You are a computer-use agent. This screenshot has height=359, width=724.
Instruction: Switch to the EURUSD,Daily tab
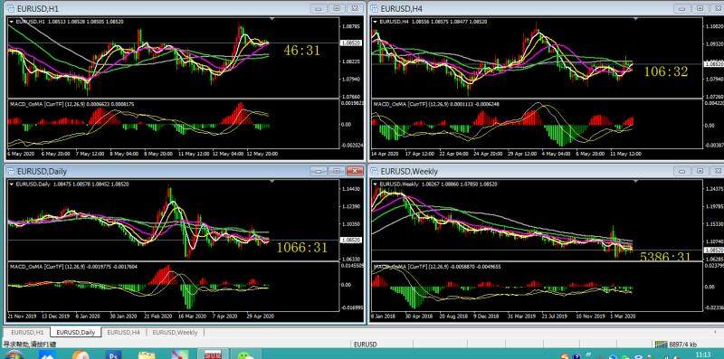point(76,332)
